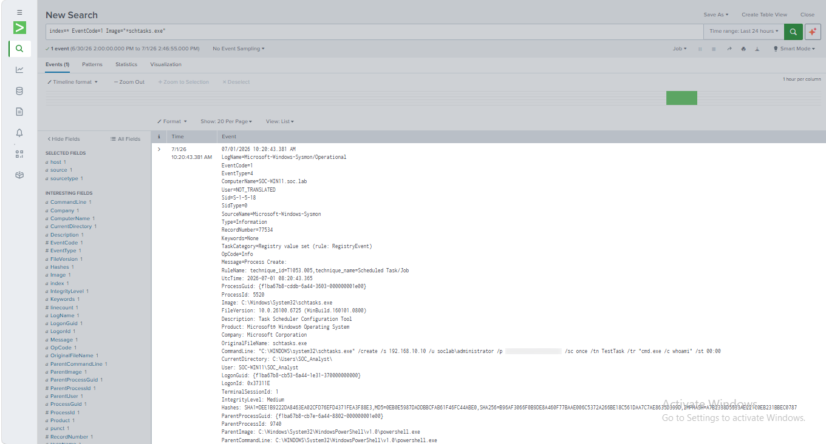The image size is (826, 444).
Task: Print the search results
Action: pyautogui.click(x=743, y=49)
